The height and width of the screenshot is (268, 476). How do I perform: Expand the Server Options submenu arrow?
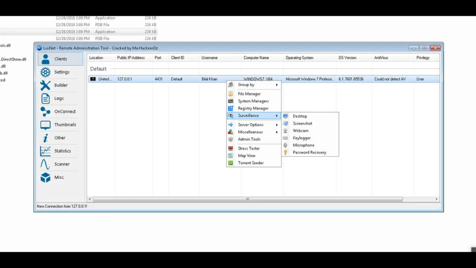(277, 125)
